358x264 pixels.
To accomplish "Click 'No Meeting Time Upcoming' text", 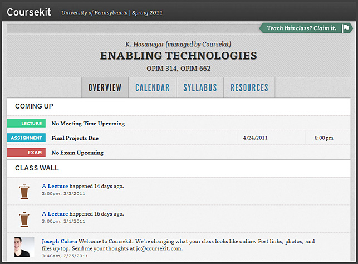I will [x=88, y=124].
